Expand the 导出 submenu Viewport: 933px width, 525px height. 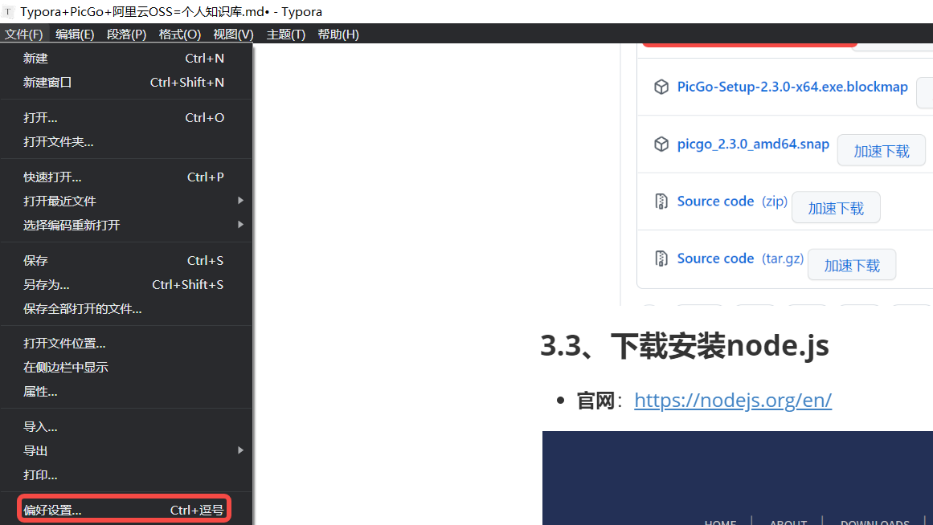point(126,450)
